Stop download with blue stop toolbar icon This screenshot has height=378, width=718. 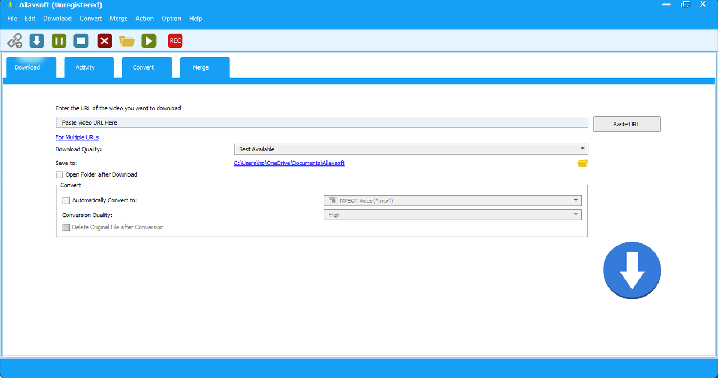[x=81, y=40]
